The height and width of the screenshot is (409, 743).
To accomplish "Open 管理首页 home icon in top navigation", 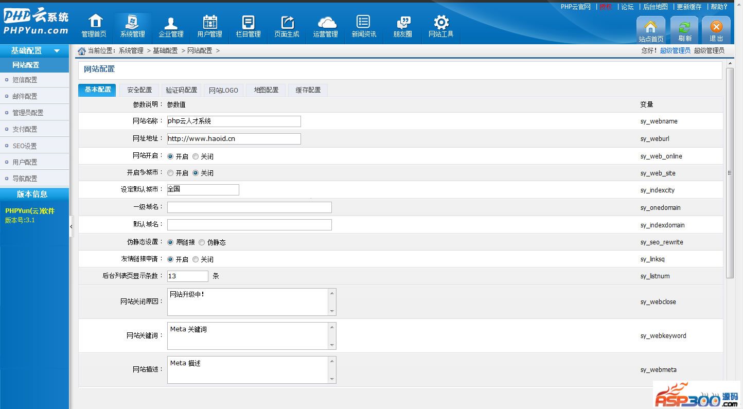I will (x=95, y=22).
